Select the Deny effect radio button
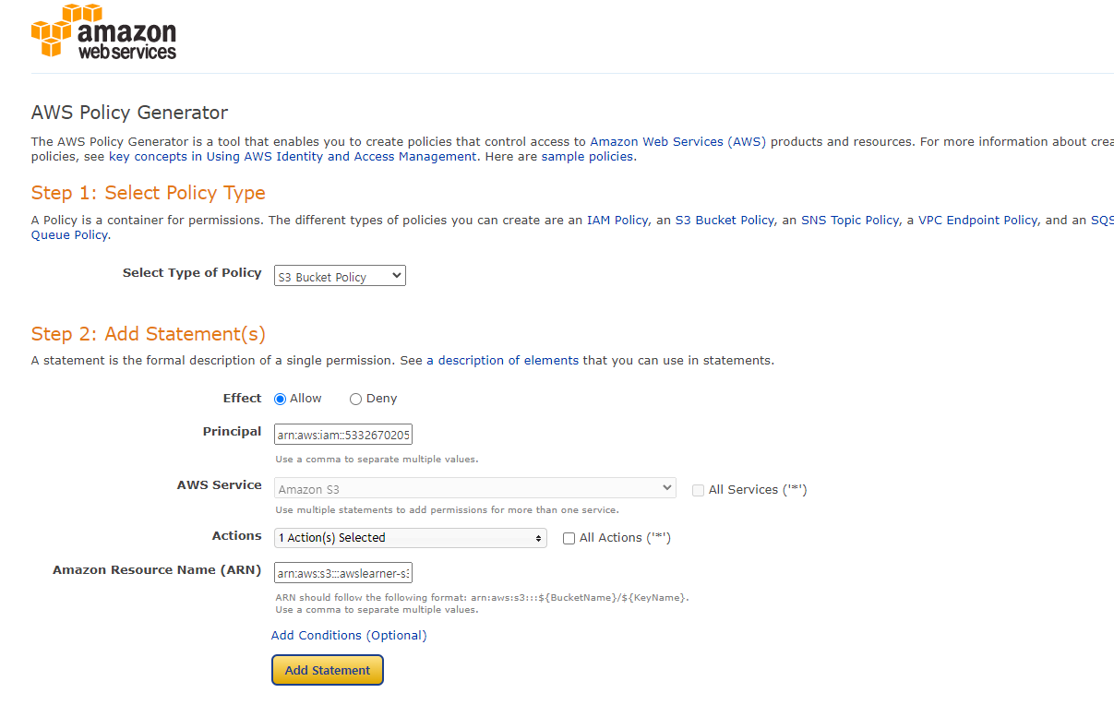This screenshot has height=705, width=1114. point(355,399)
